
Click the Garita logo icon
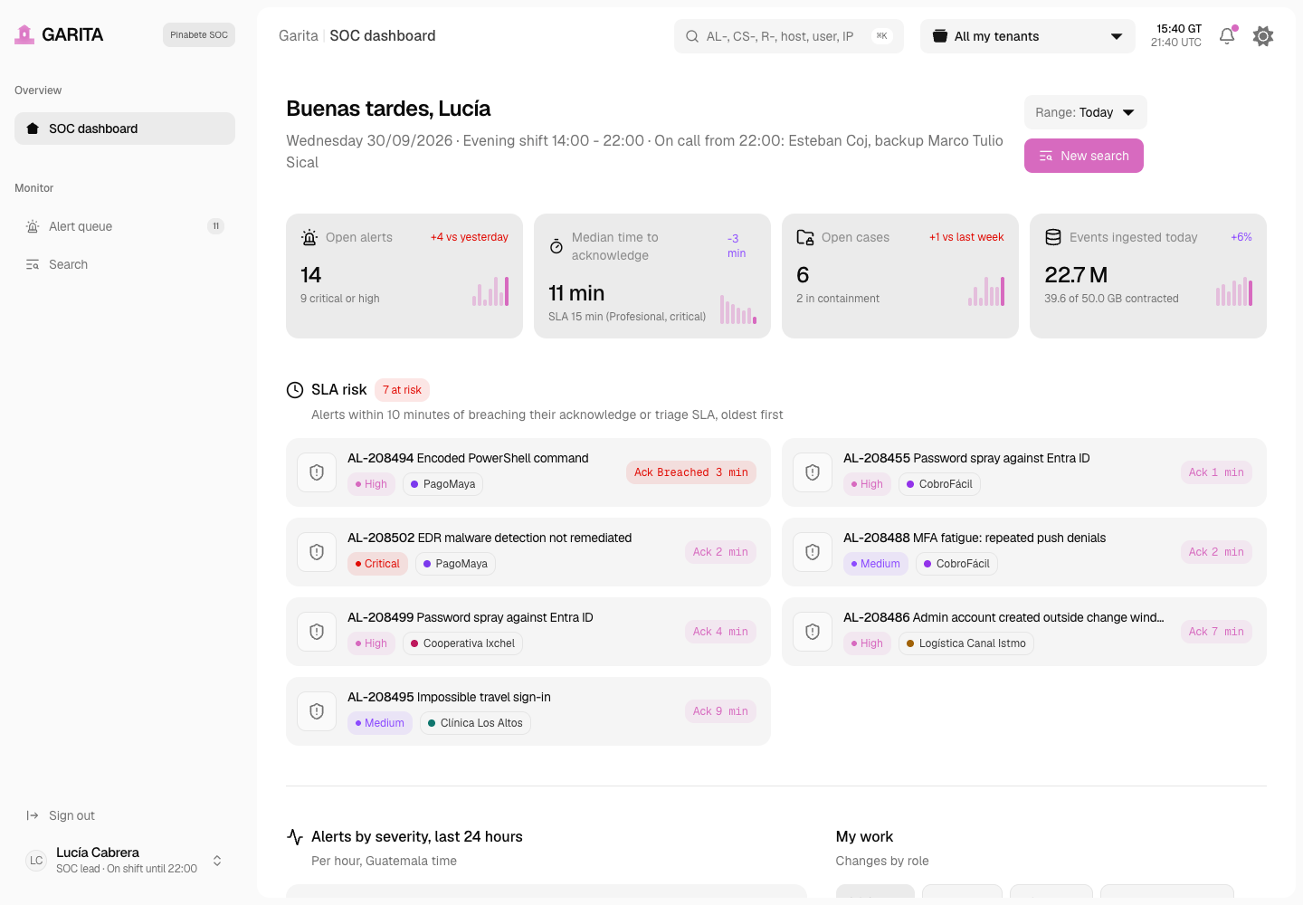pyautogui.click(x=24, y=34)
